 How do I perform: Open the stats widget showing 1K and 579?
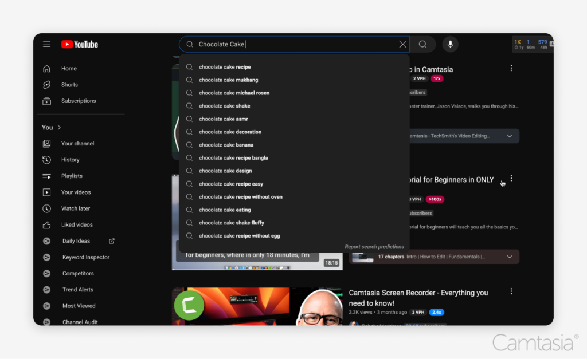tap(533, 44)
